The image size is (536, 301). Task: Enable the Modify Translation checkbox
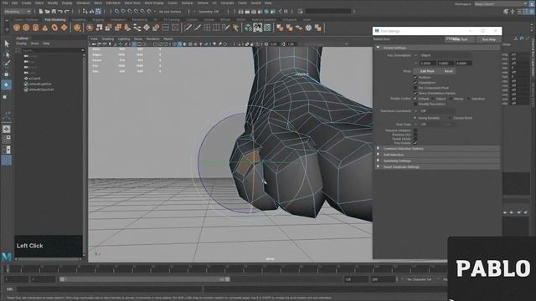(415, 104)
